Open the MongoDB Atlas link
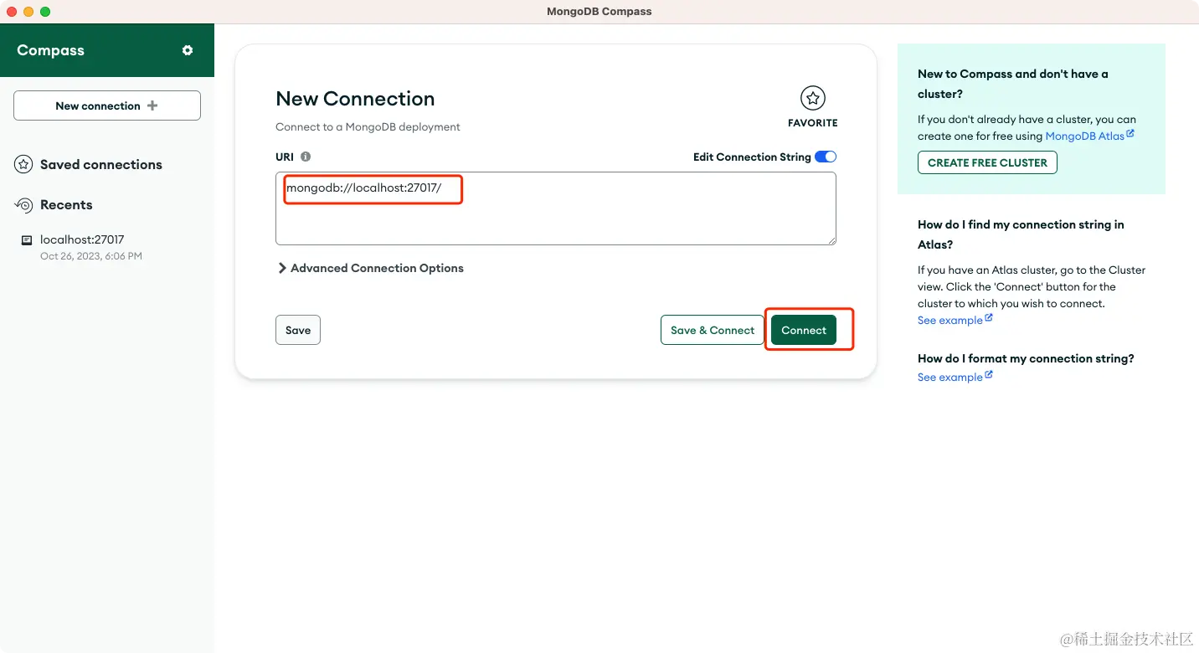The width and height of the screenshot is (1199, 653). pos(1084,136)
